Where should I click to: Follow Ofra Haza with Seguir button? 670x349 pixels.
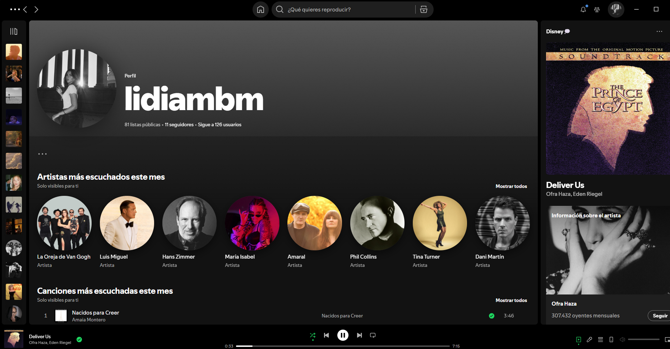[x=660, y=316]
